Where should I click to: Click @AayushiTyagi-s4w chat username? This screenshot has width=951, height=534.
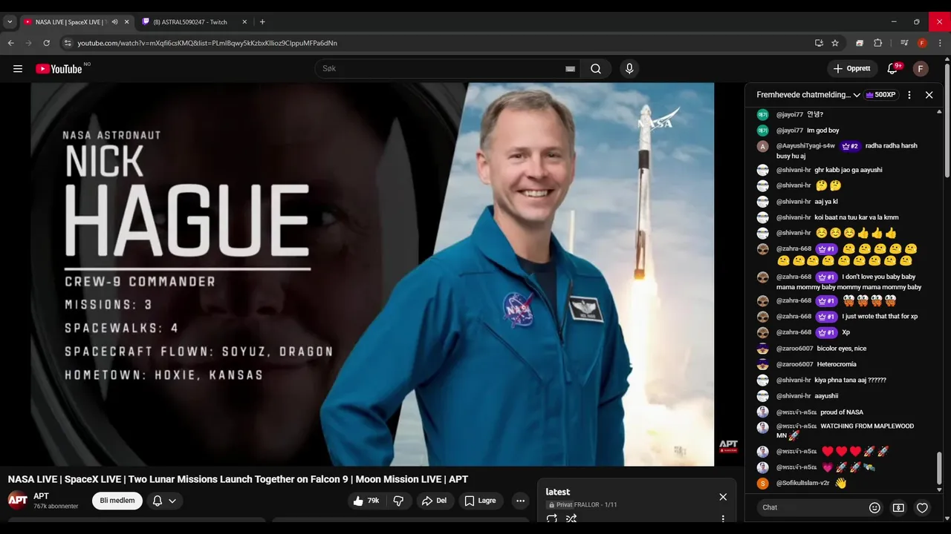(805, 146)
